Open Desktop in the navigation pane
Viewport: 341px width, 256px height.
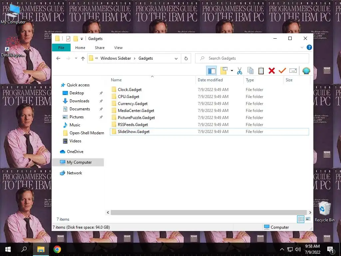click(x=77, y=93)
